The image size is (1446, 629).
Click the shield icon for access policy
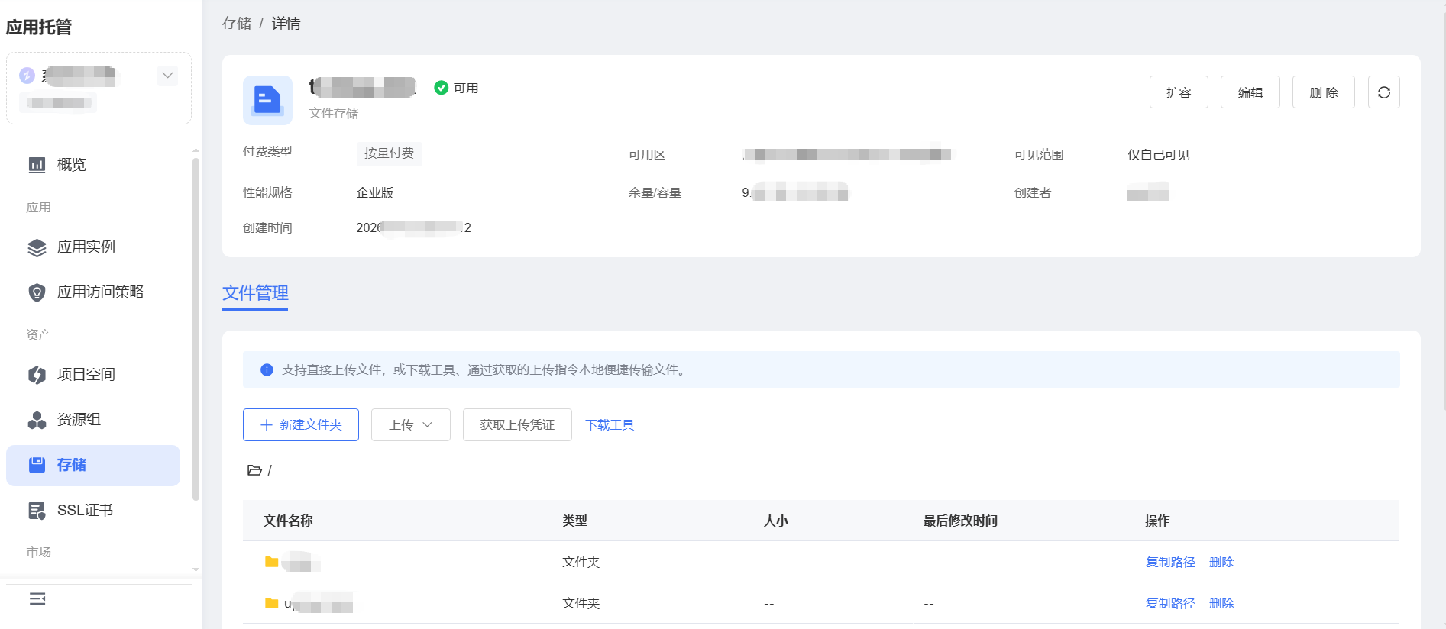point(37,292)
